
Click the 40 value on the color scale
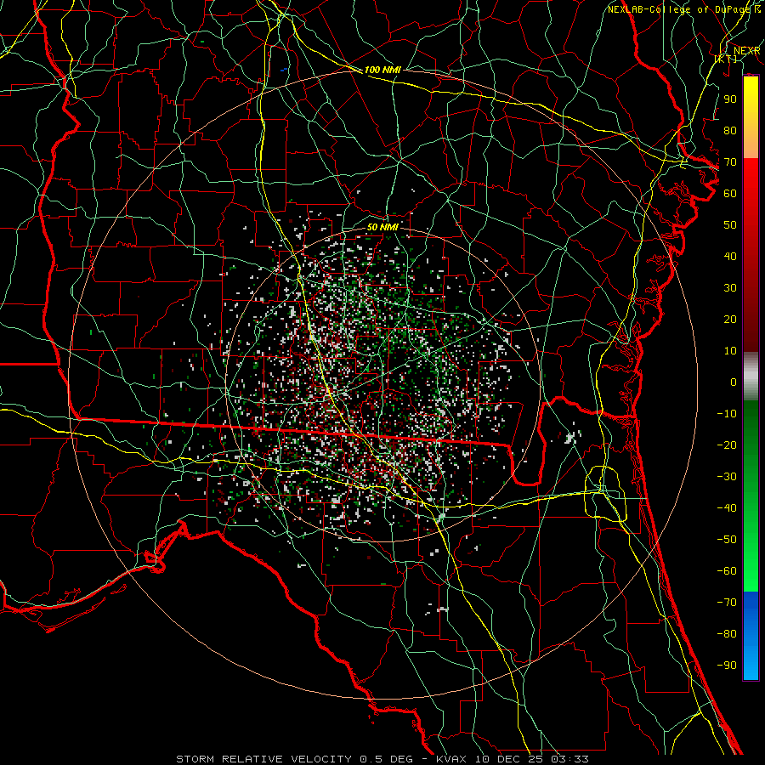pyautogui.click(x=730, y=257)
